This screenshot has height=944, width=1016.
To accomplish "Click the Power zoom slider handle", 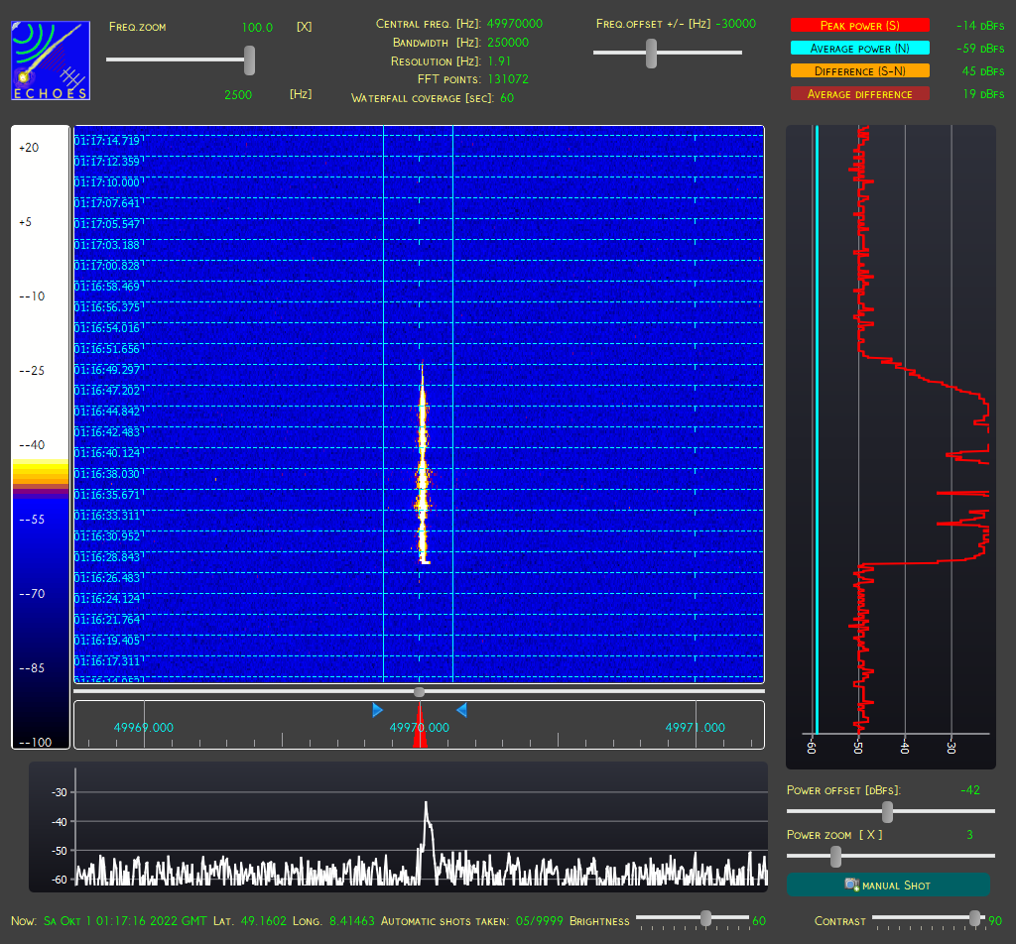I will [x=835, y=857].
